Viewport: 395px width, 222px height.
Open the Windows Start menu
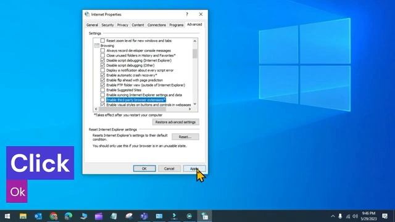(x=7, y=216)
